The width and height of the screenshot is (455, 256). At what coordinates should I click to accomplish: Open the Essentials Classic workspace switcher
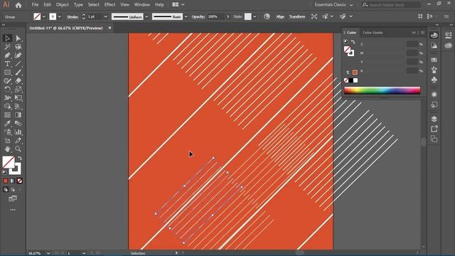333,5
